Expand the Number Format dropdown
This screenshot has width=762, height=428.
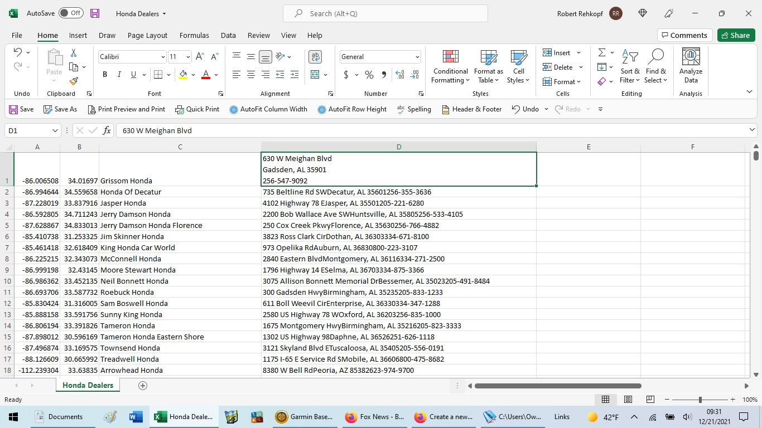click(417, 57)
